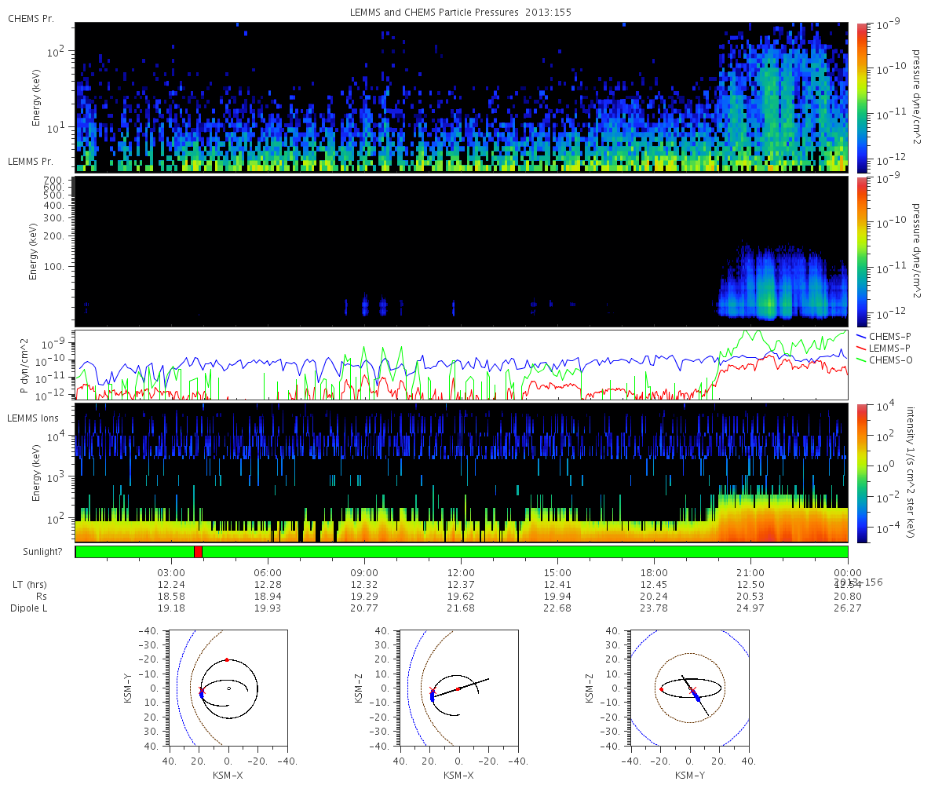
Task: Click the Dipole L value 21.68
Action: [x=462, y=608]
